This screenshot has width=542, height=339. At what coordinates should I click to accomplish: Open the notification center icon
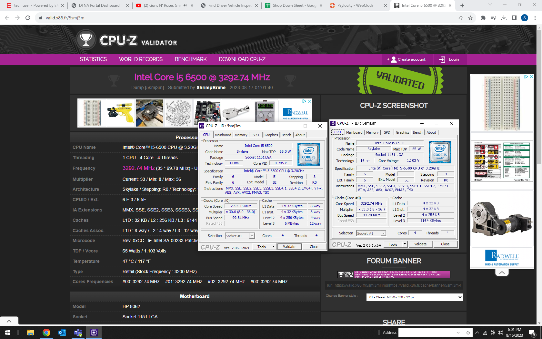532,333
